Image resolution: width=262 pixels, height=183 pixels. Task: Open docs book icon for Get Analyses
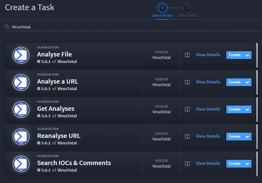(187, 109)
